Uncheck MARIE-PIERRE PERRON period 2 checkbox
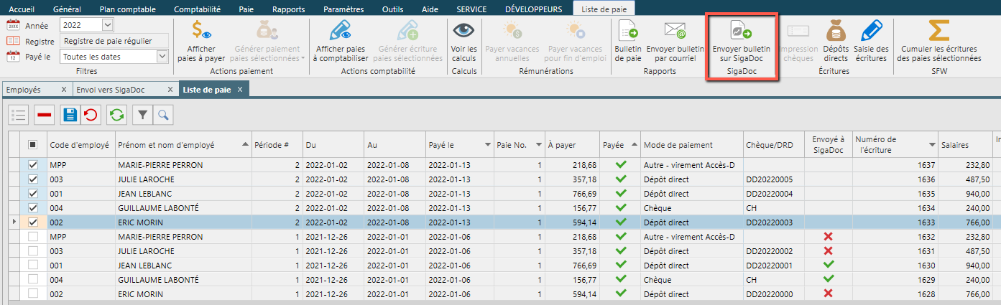The image size is (1001, 305). pyautogui.click(x=33, y=165)
